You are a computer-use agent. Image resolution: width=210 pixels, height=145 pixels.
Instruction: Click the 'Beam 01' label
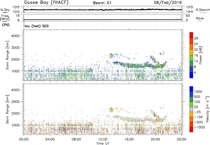click(x=102, y=3)
